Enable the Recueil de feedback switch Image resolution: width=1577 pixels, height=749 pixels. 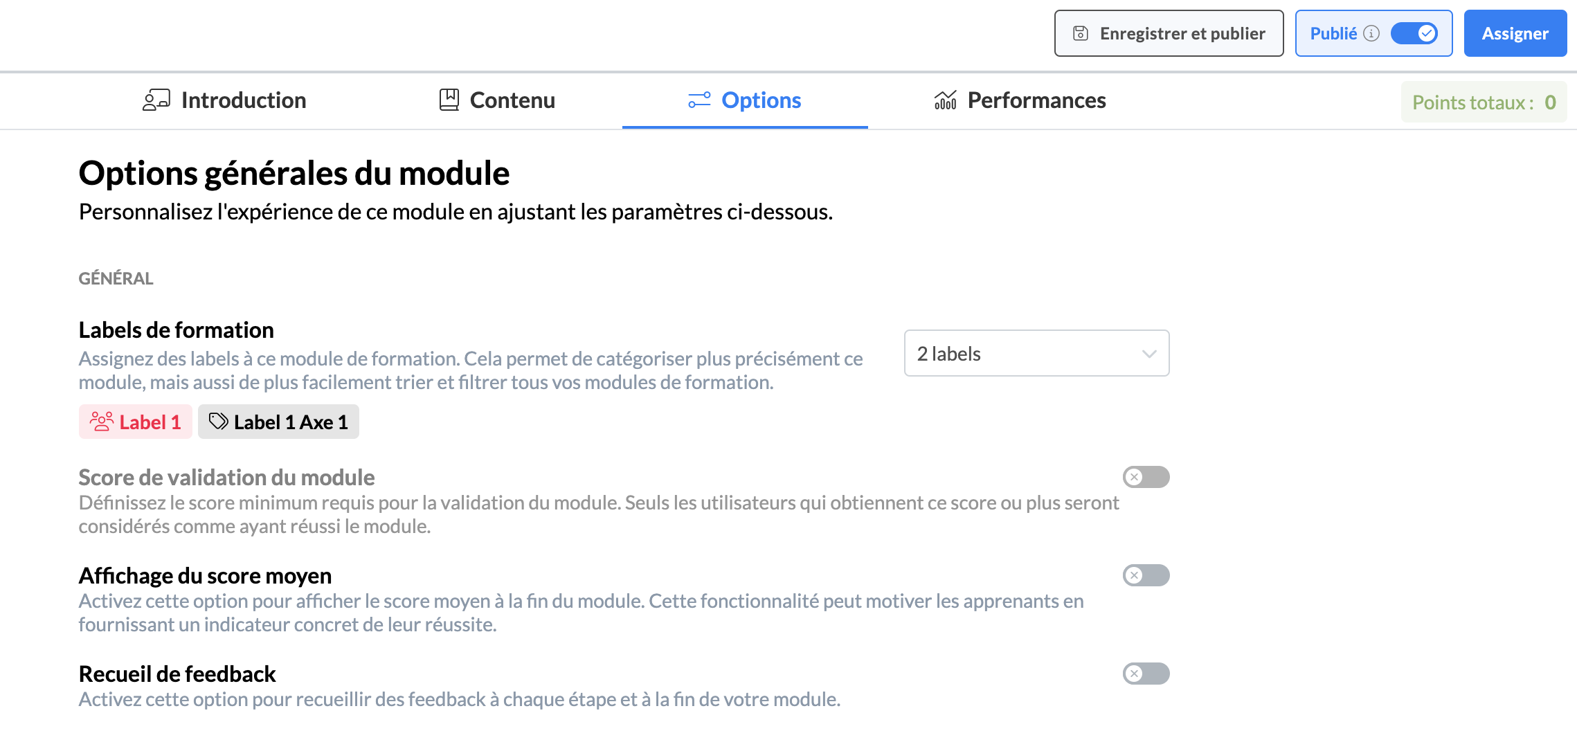tap(1146, 674)
